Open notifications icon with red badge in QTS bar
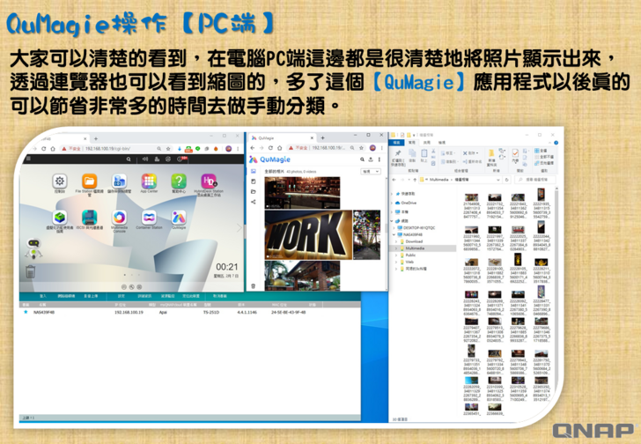This screenshot has height=444, width=641. (181, 159)
